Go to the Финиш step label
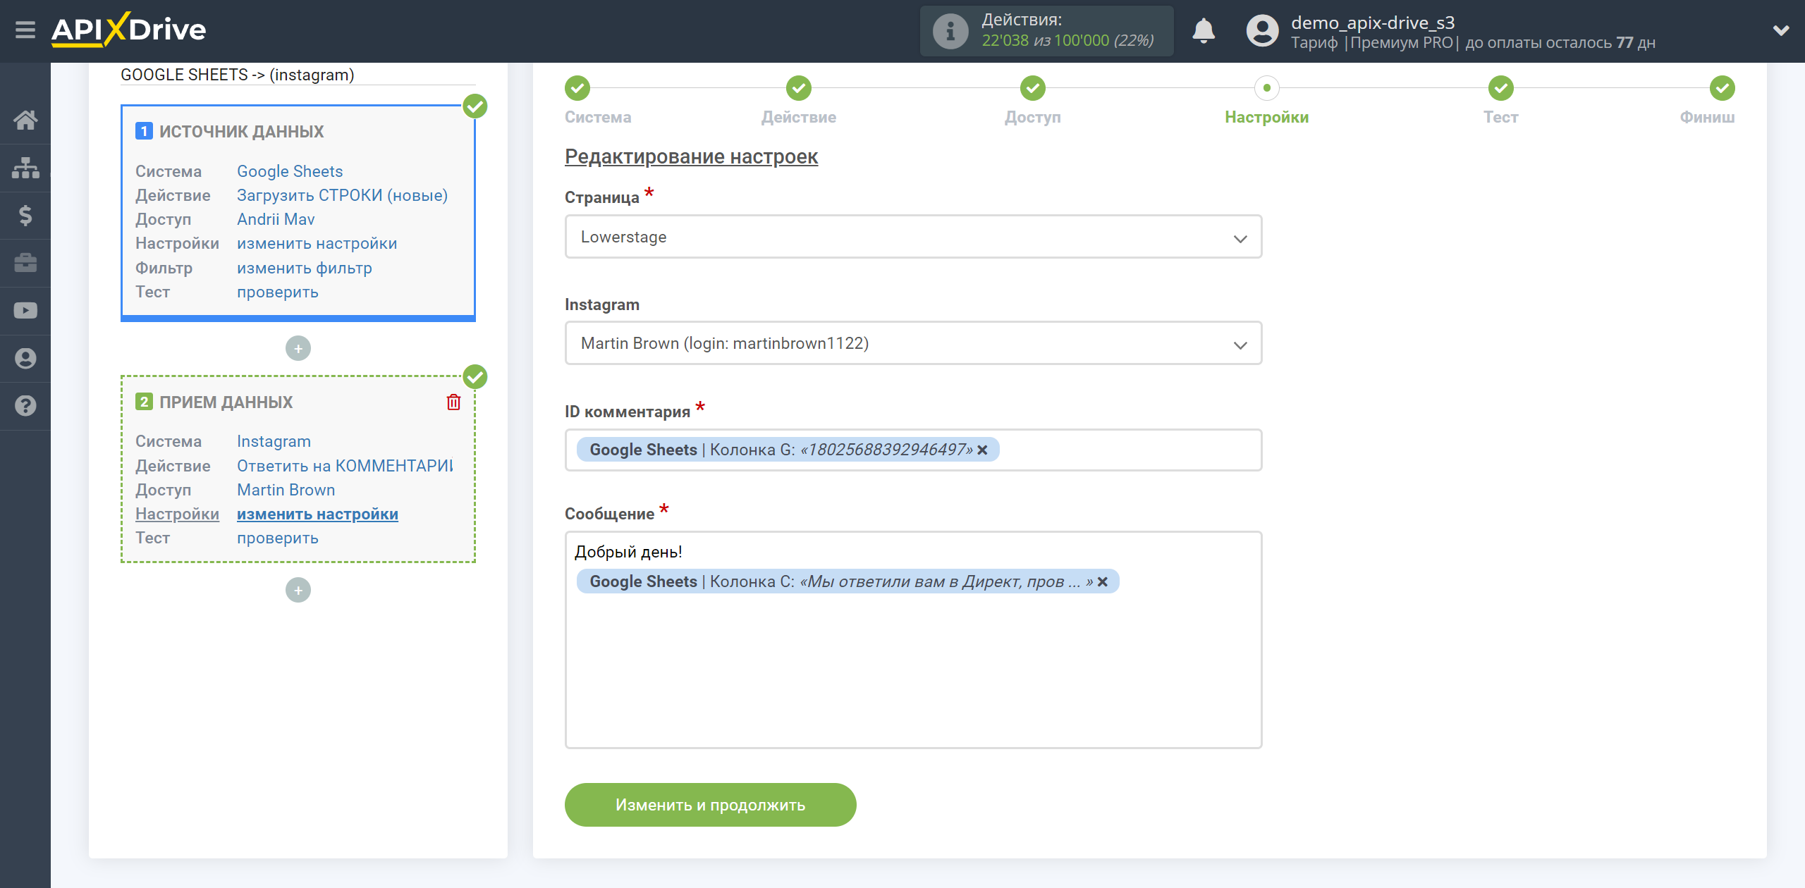The image size is (1805, 888). click(x=1707, y=117)
